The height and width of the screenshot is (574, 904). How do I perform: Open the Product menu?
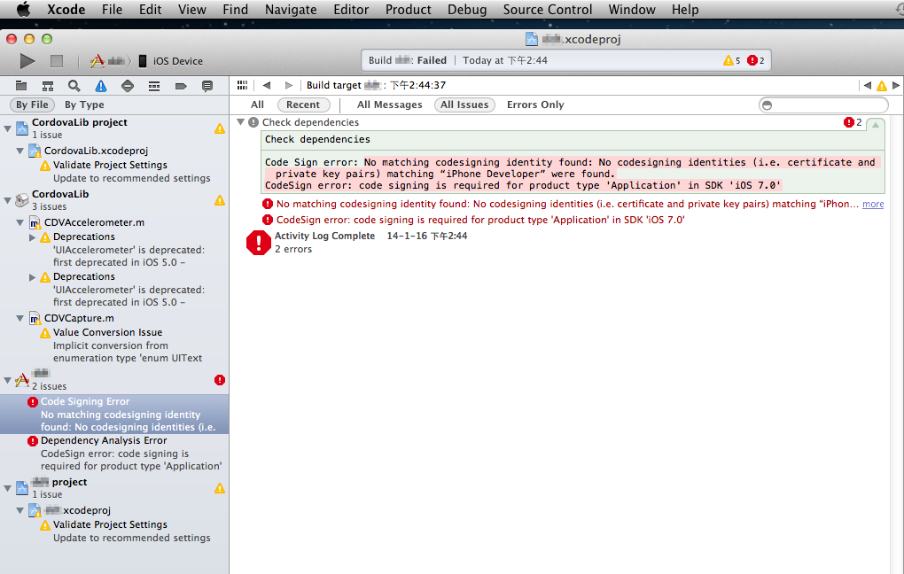tap(409, 9)
